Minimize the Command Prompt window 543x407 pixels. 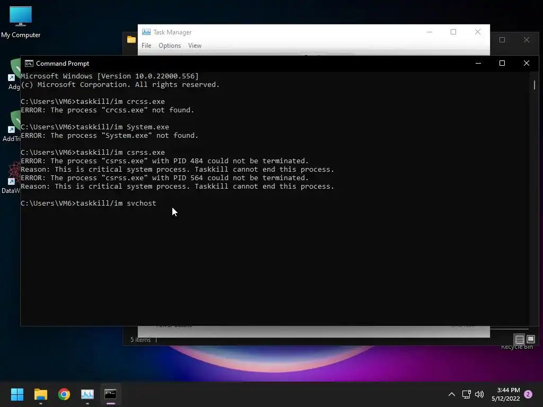478,64
